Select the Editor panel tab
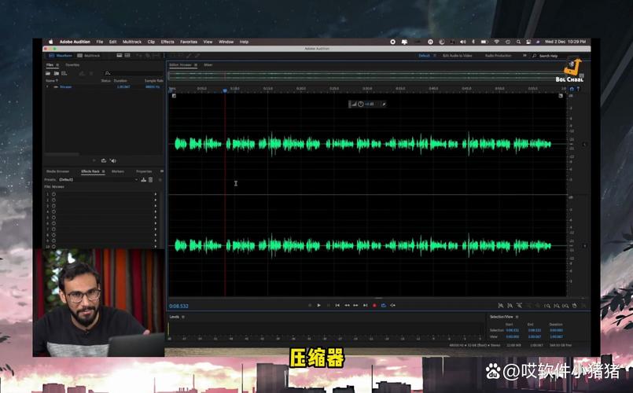 pos(180,64)
